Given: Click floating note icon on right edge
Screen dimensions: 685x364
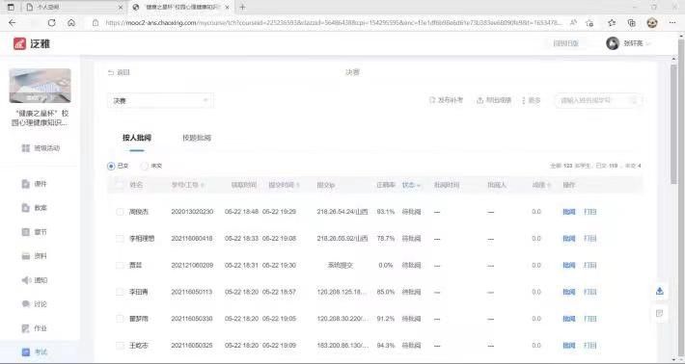Looking at the screenshot, I should pyautogui.click(x=660, y=313).
